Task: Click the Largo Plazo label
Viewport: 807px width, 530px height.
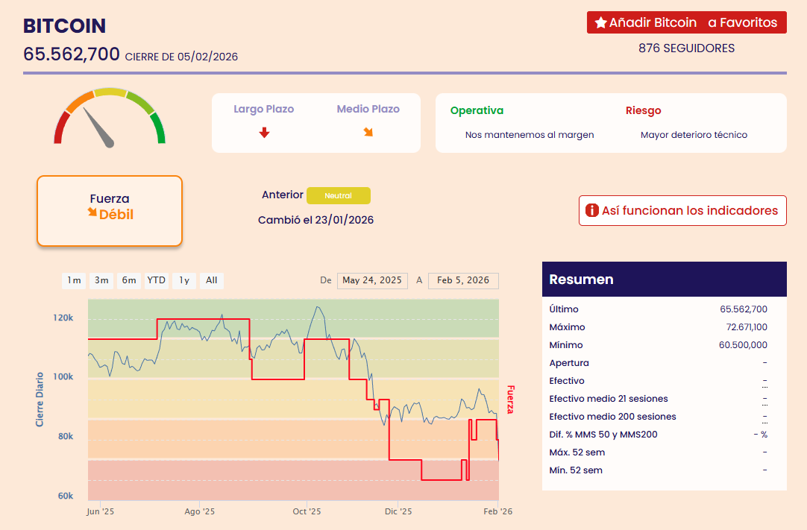Action: point(263,109)
